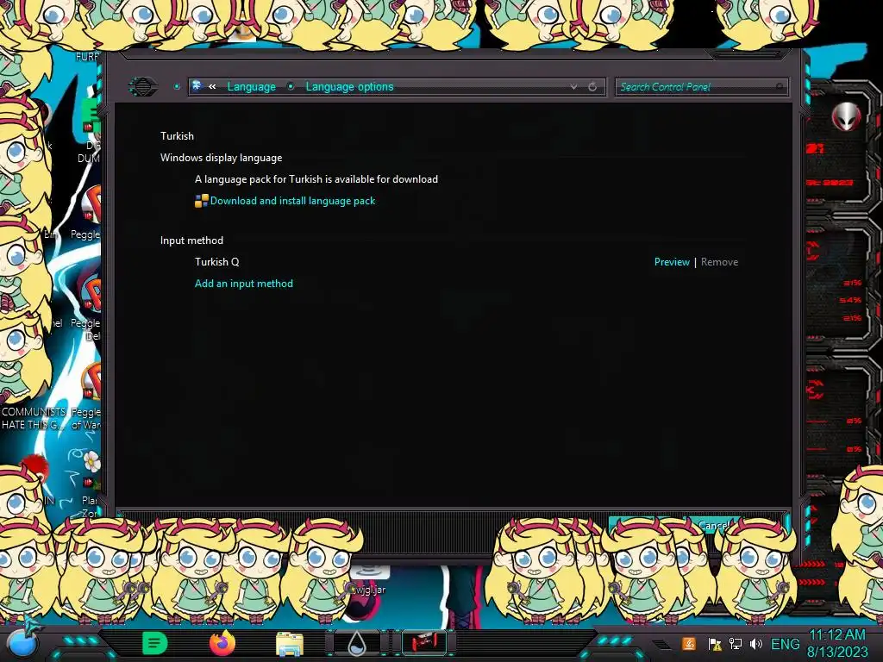Click the Cancel button
Image resolution: width=883 pixels, height=662 pixels.
click(x=713, y=525)
